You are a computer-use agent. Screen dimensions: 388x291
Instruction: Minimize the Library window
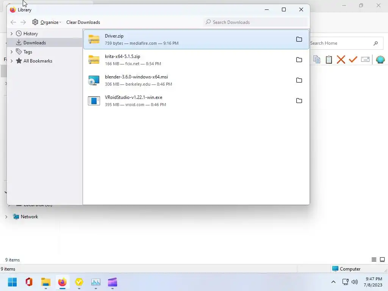[267, 9]
